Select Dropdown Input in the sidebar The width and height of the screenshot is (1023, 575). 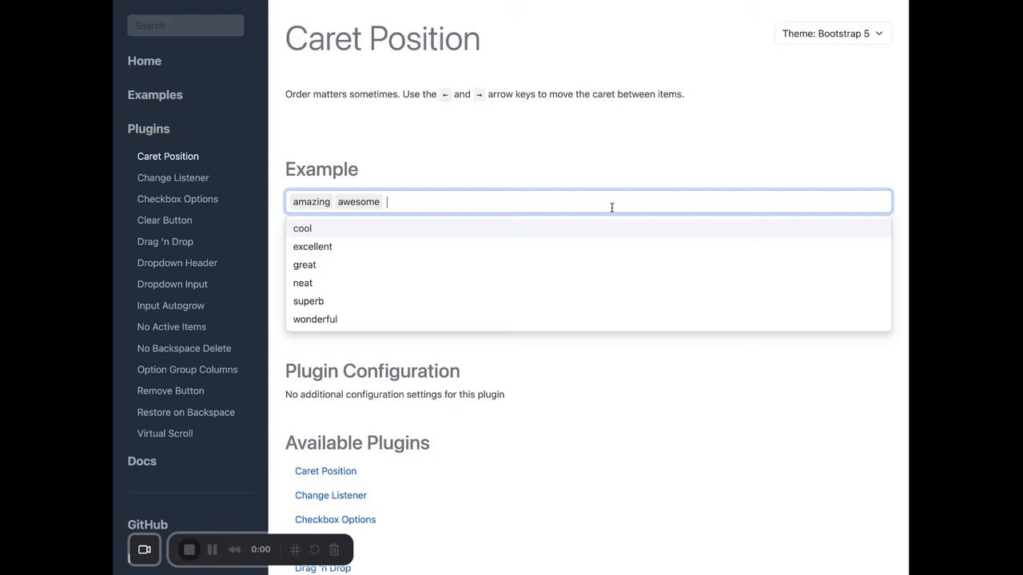[173, 284]
